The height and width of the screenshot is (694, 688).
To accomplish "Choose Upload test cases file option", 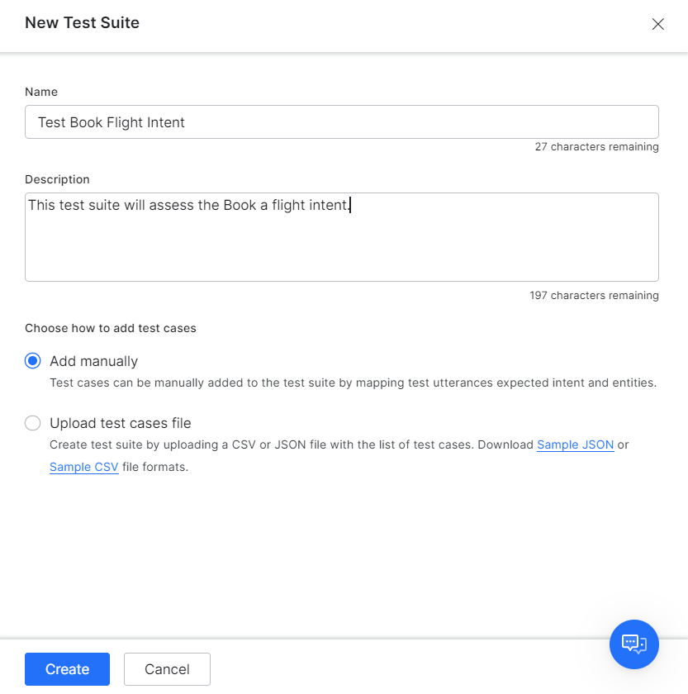I will [x=32, y=423].
